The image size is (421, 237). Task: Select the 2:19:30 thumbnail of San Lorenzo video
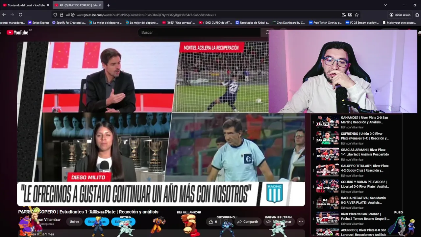coord(328,219)
